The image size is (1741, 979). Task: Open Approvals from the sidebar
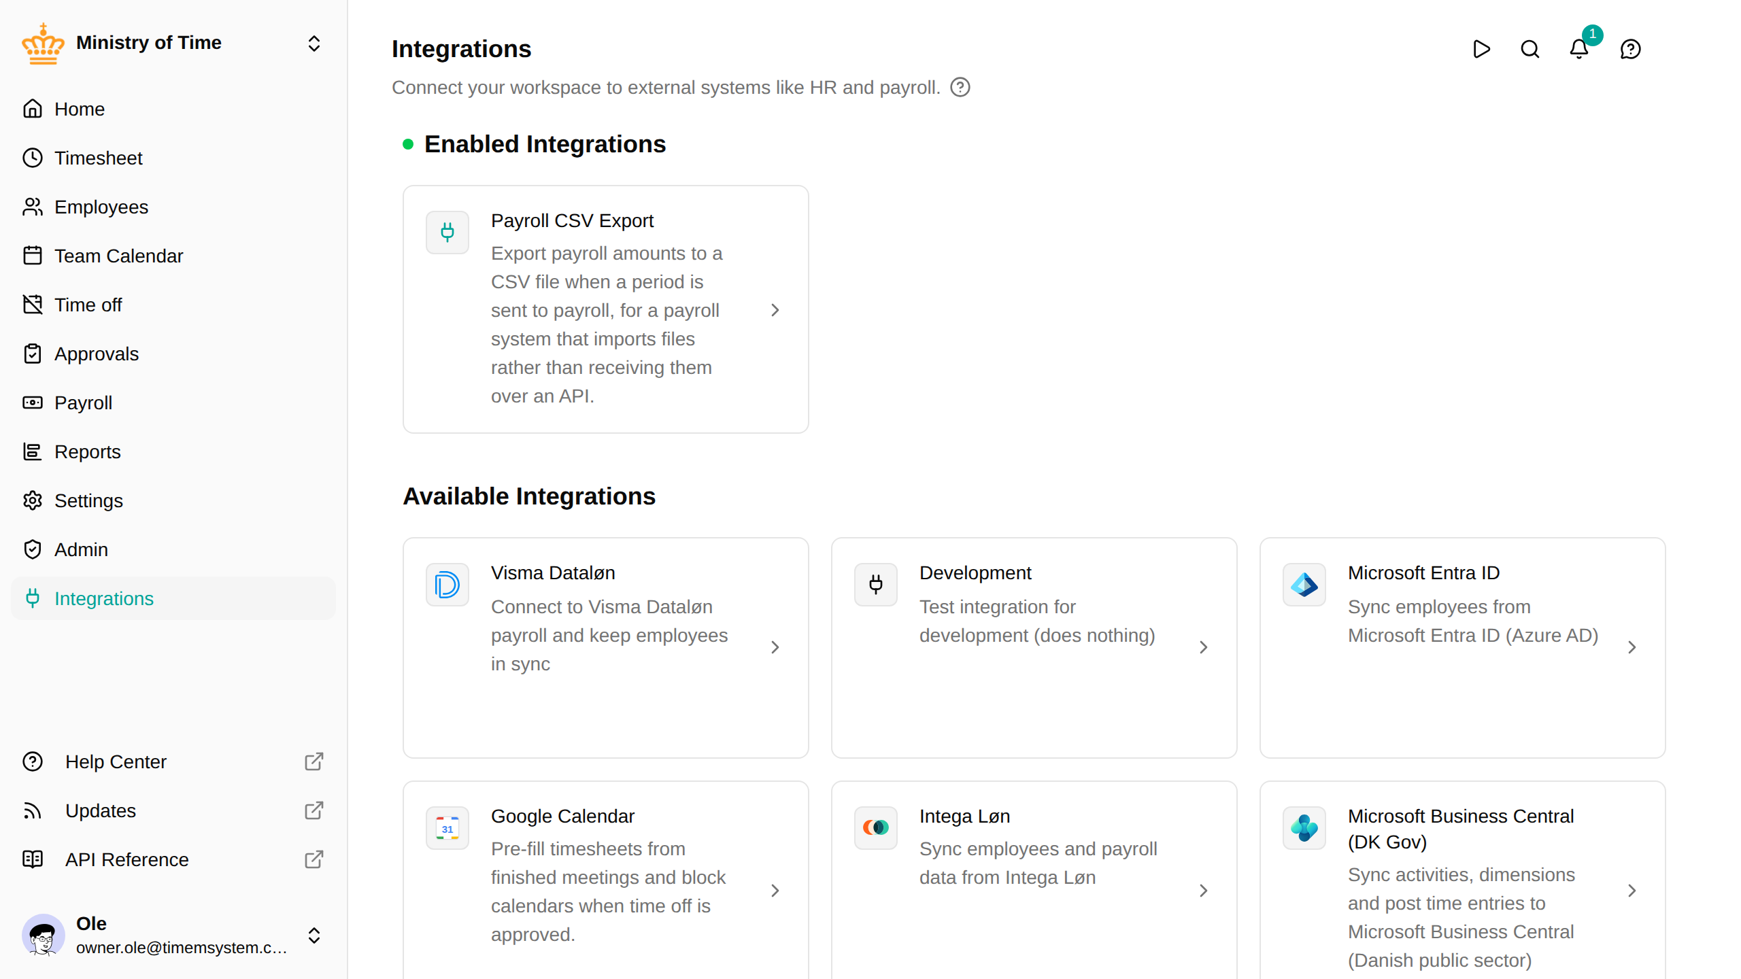[x=173, y=354]
